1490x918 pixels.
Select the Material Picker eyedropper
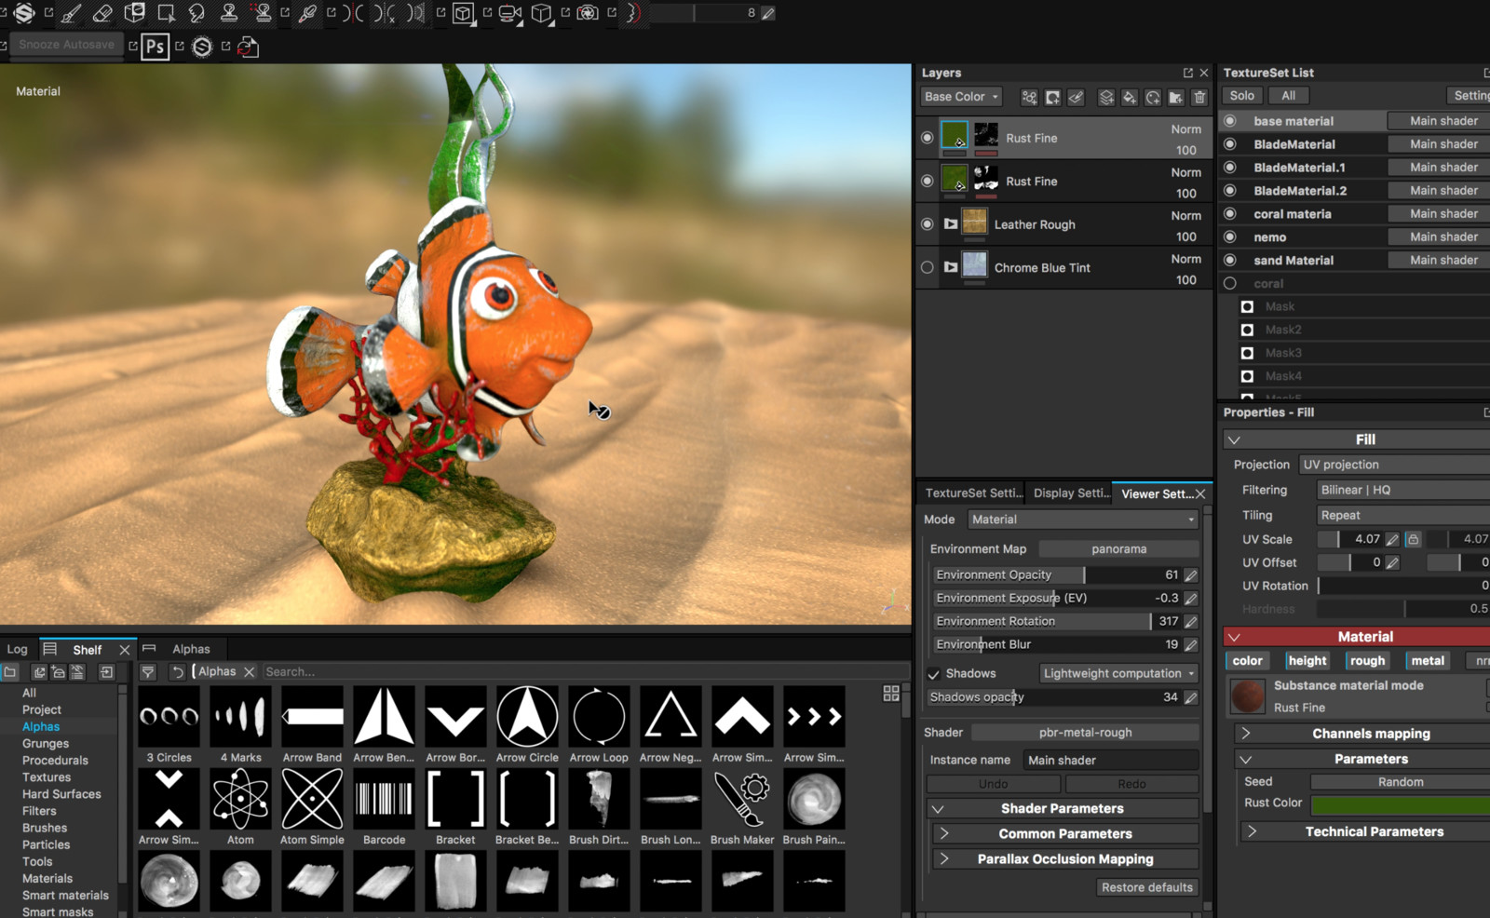[307, 13]
